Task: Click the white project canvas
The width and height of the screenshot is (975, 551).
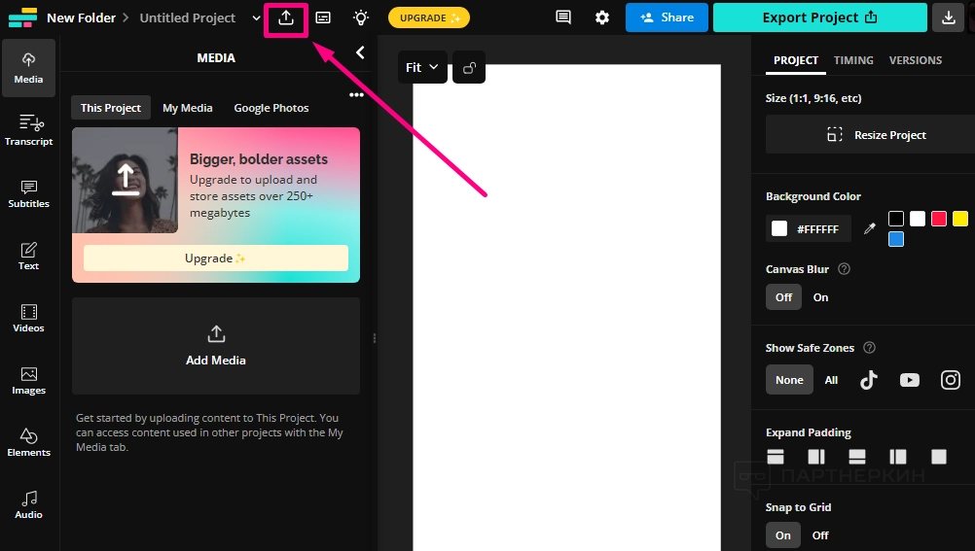Action: [566, 307]
